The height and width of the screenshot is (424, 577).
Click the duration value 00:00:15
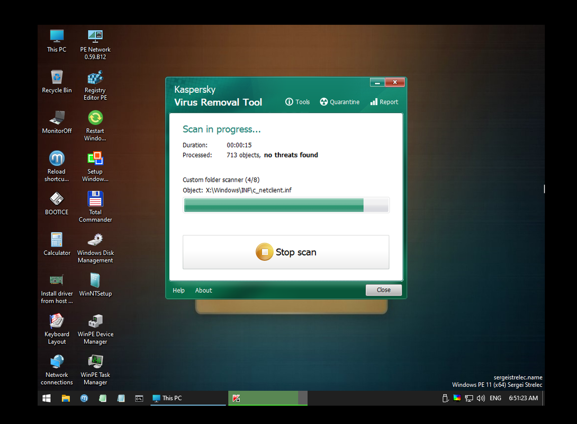[x=239, y=145]
